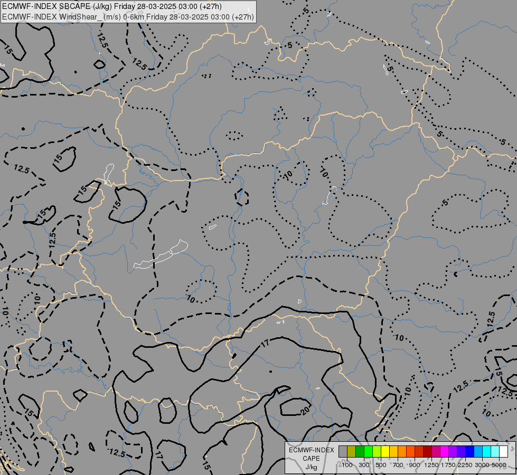Click the 700 tick label in legend
Screen dimensions: 517x475
pos(398,465)
